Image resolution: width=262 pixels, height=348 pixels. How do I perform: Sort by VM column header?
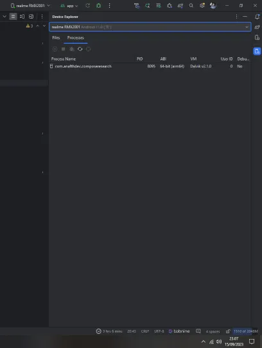coord(193,59)
